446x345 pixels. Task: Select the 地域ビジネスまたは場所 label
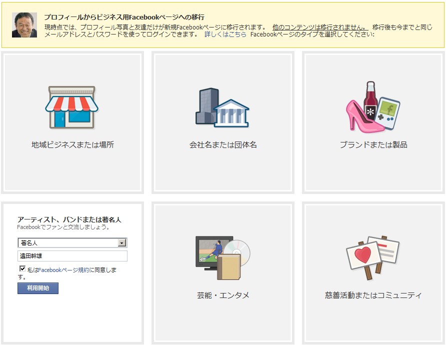pos(72,145)
